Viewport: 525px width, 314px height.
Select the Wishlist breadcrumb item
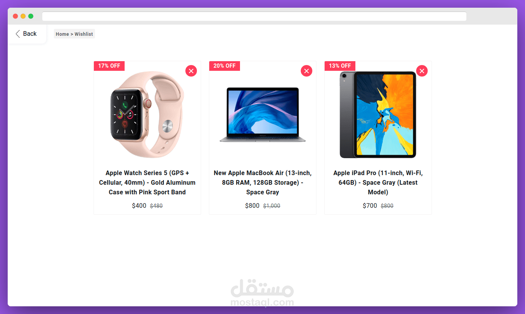click(x=84, y=34)
